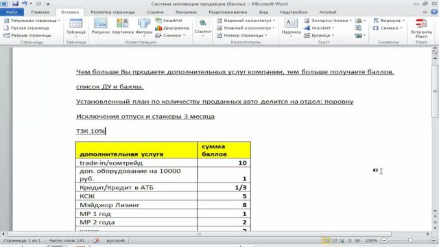
Task: Click the spell check status icon
Action: click(x=96, y=240)
